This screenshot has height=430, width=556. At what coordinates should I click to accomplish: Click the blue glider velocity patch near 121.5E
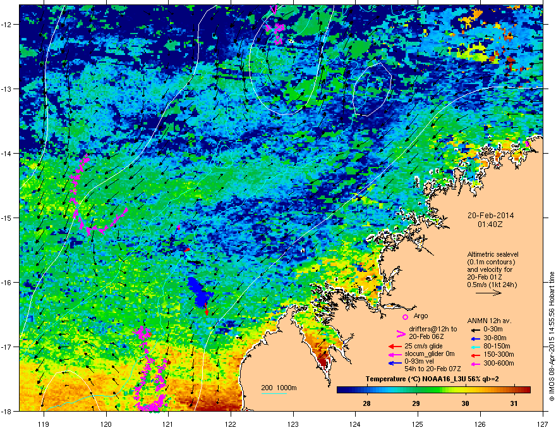[200, 292]
